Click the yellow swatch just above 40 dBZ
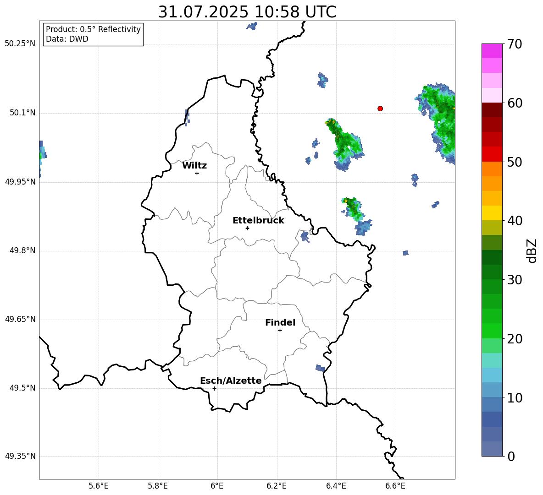 492,213
